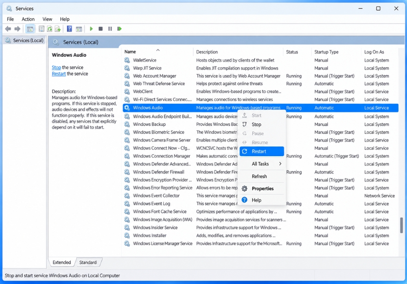Image resolution: width=407 pixels, height=284 pixels.
Task: Click the green Start Service play icon
Action: 91,29
